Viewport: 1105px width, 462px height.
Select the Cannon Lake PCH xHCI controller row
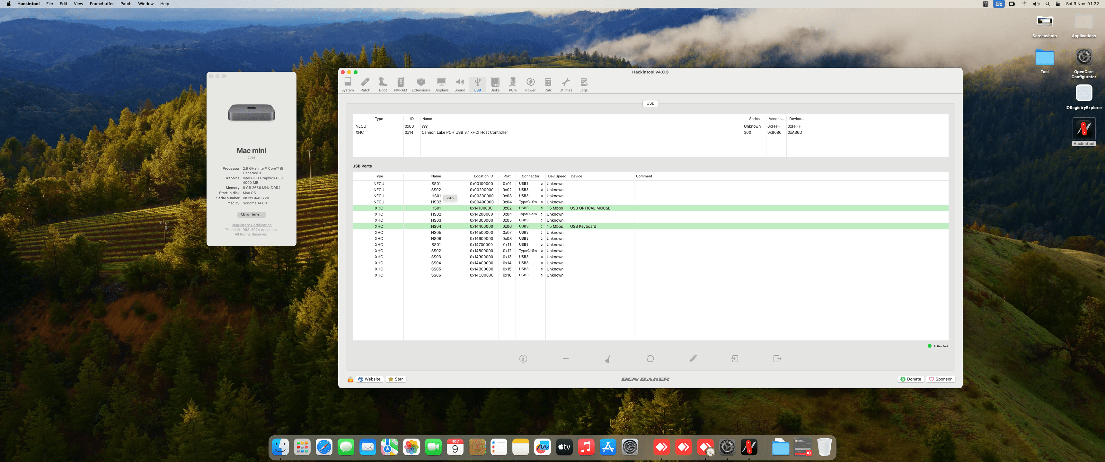(650, 133)
